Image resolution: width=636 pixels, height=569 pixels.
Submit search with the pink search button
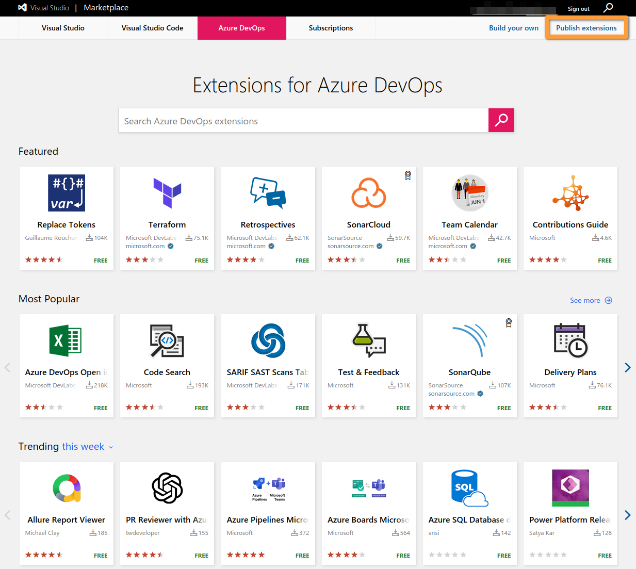coord(501,120)
